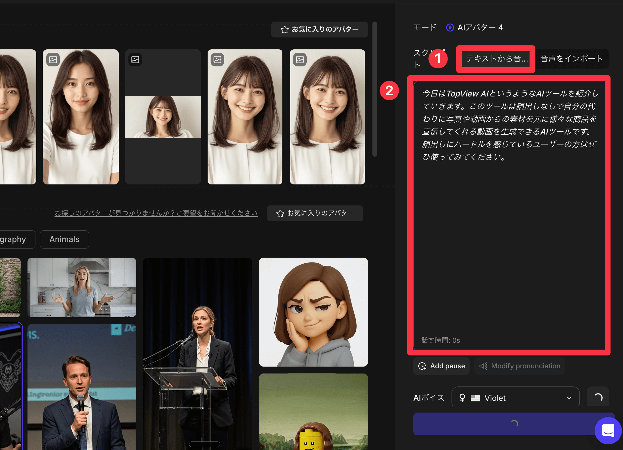Viewport: 623px width, 450px height.
Task: Click the speaker icon next to Modify pronunciation
Action: pos(483,366)
